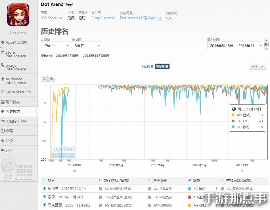Toggle the 新加坡 country row checkbox

pos(44,188)
